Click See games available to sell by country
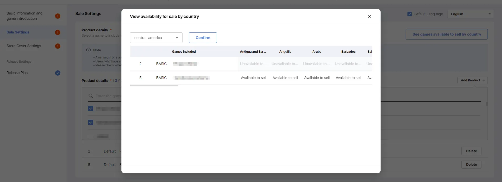 coord(446,34)
